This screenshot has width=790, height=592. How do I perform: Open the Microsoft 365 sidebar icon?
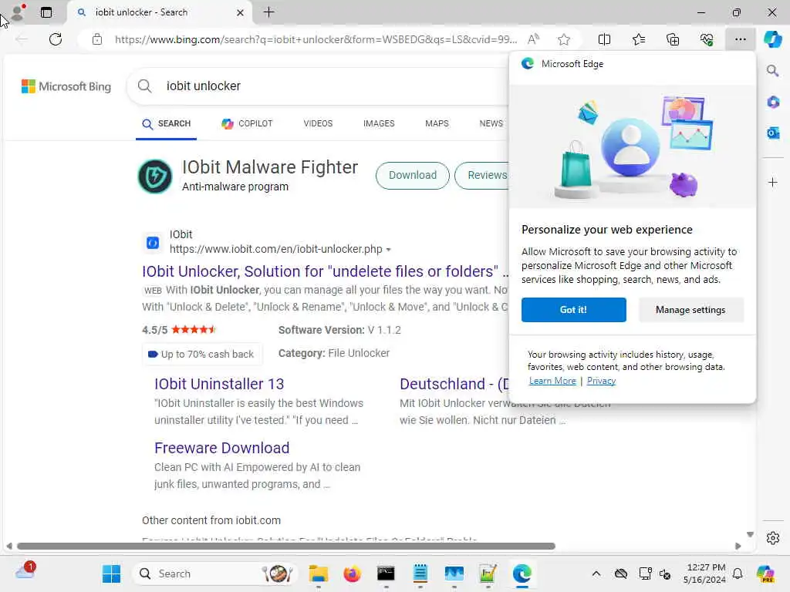coord(773,103)
